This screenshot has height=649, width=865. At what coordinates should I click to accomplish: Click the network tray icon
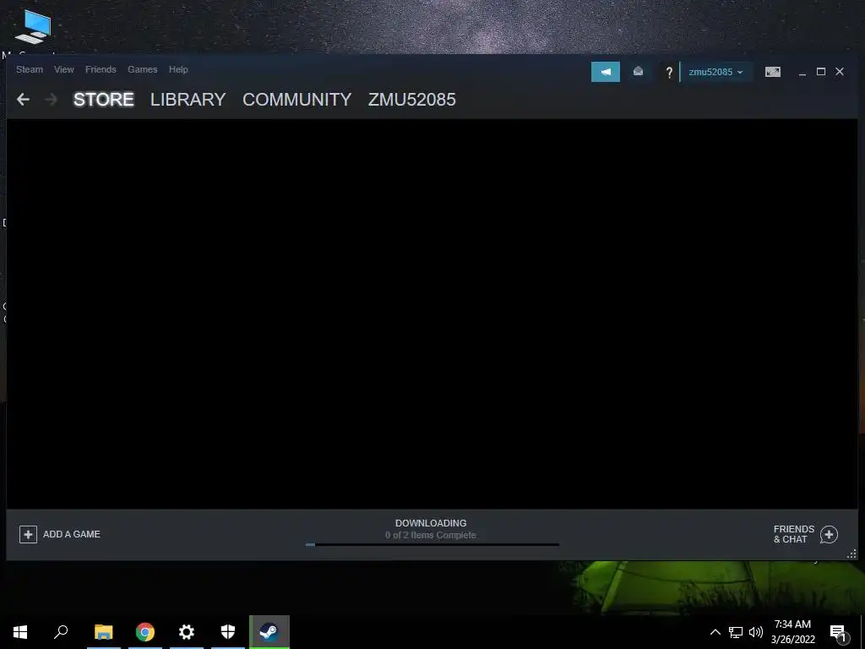736,632
